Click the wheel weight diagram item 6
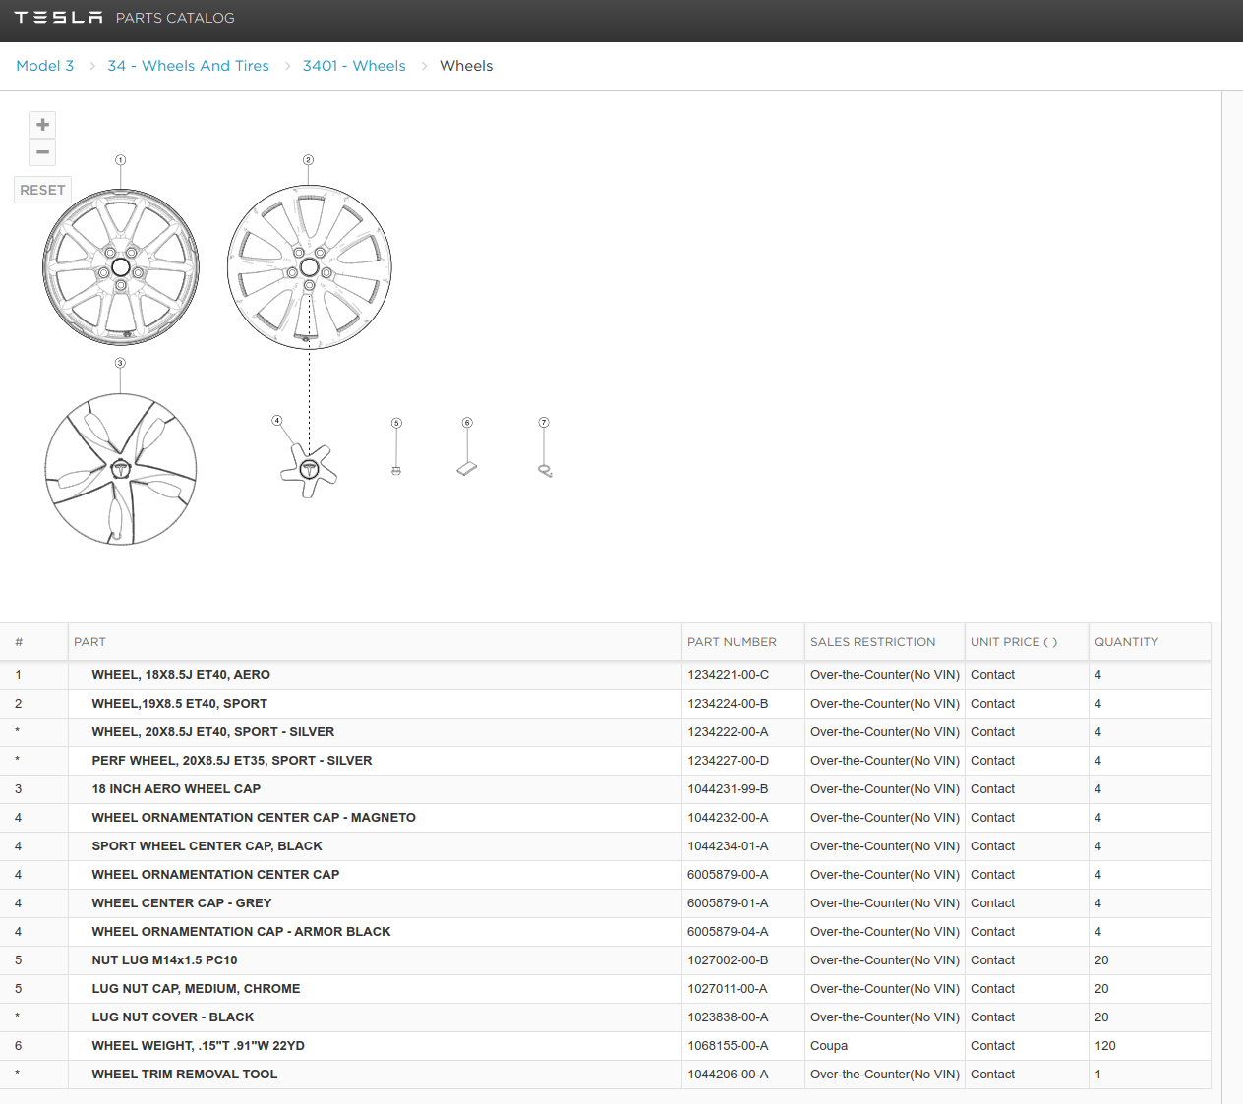The height and width of the screenshot is (1104, 1243). [x=467, y=469]
